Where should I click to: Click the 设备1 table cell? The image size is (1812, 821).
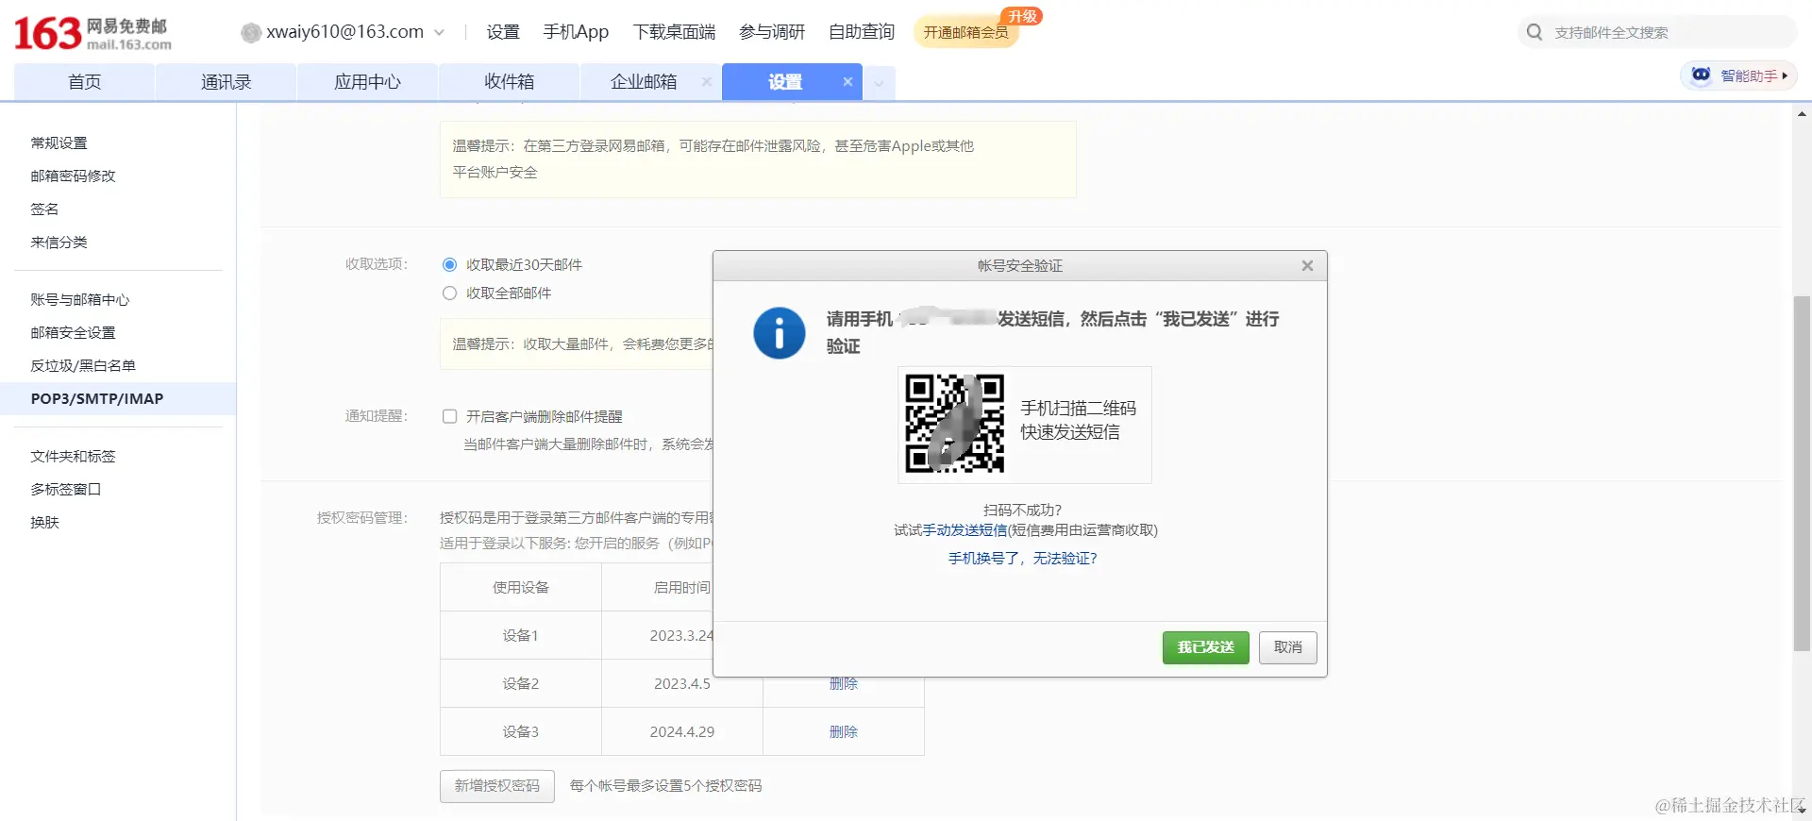coord(521,635)
